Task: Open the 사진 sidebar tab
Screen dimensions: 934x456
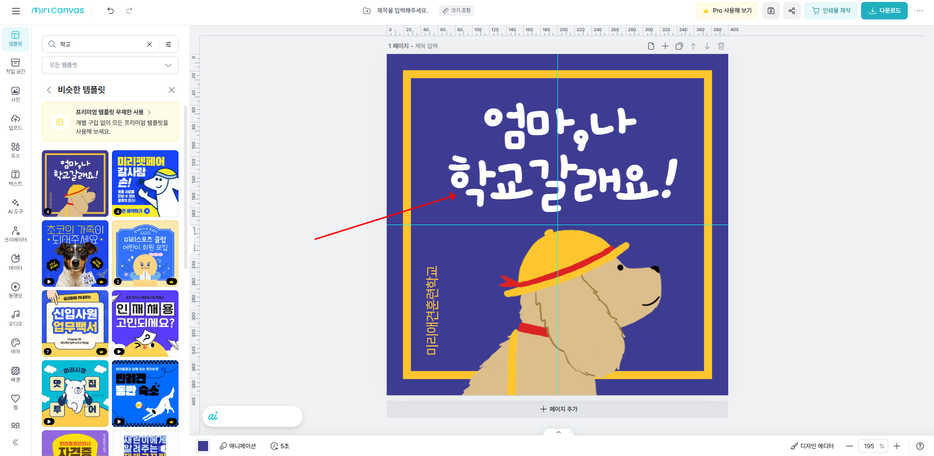Action: pos(16,95)
